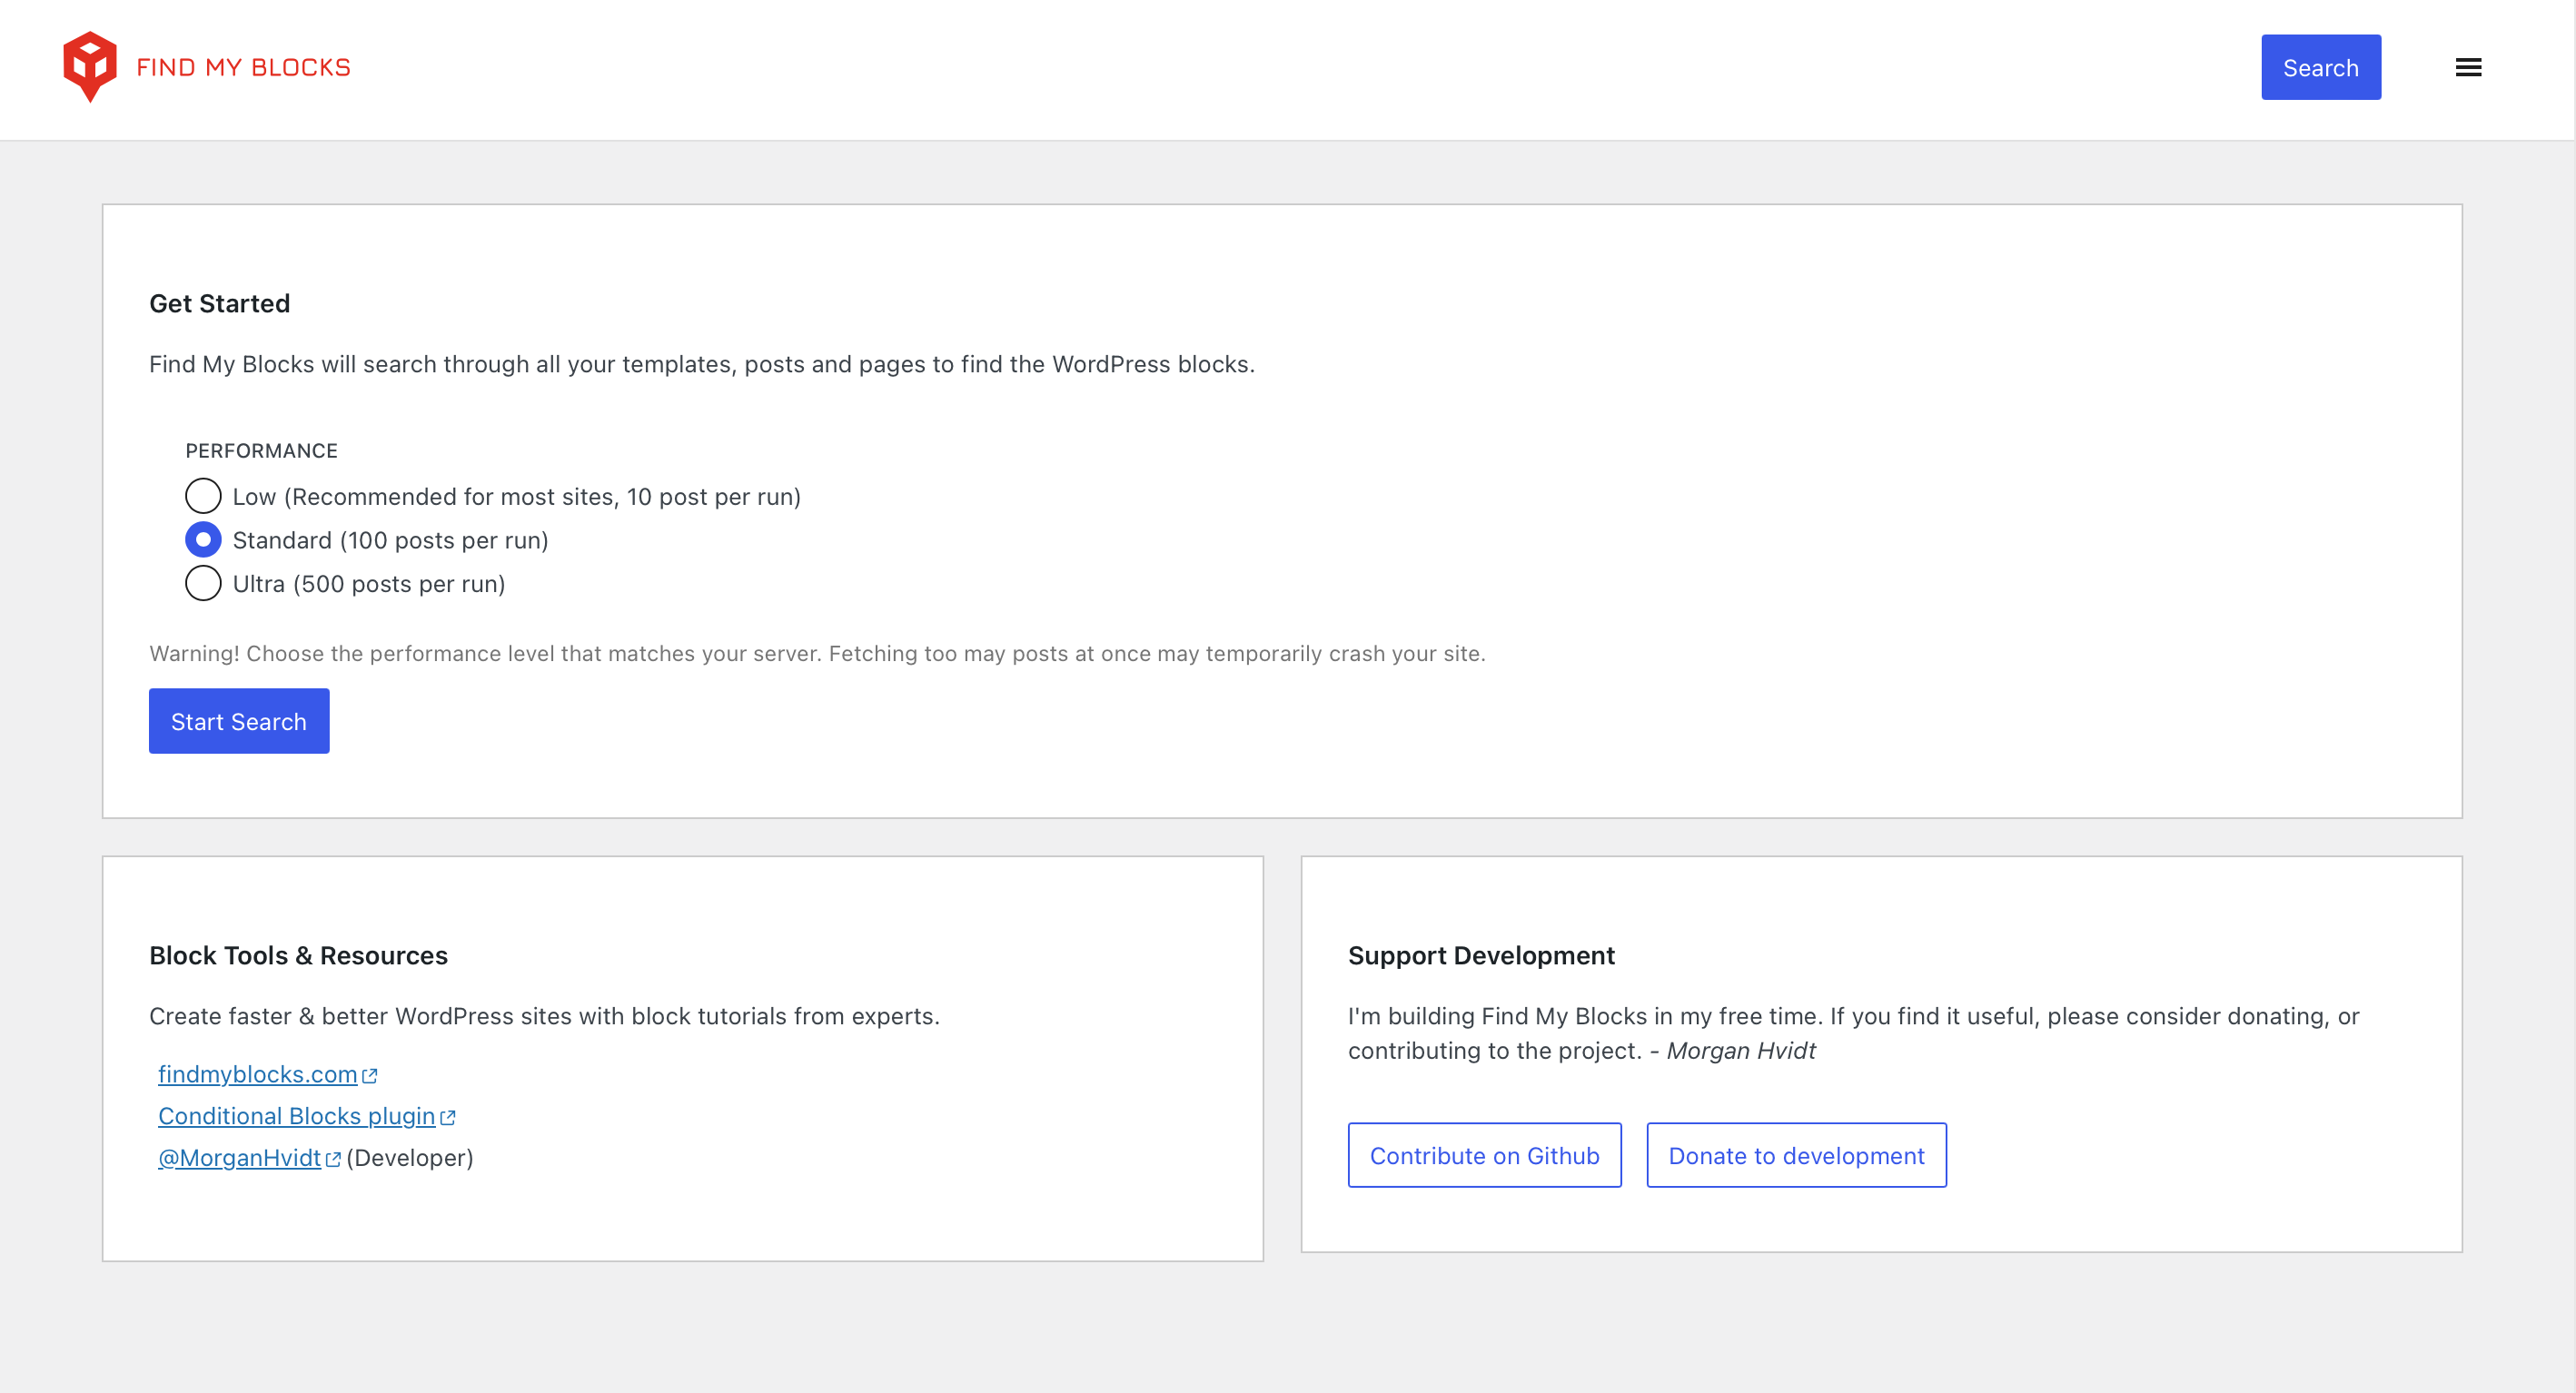Click the 'Ultra (500 posts per run)' label

tap(369, 584)
